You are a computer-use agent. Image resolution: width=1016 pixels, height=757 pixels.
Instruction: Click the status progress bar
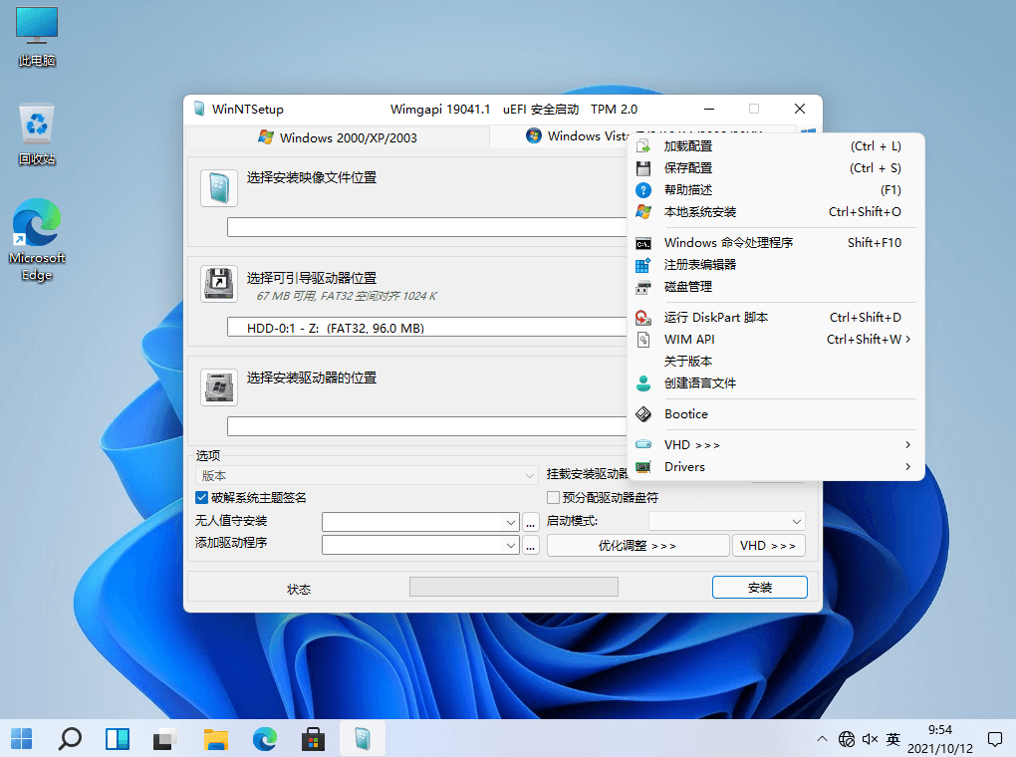pyautogui.click(x=514, y=588)
